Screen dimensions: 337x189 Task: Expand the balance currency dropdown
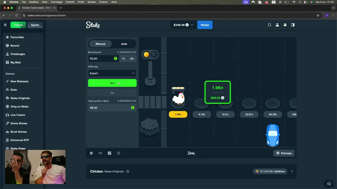click(x=192, y=25)
